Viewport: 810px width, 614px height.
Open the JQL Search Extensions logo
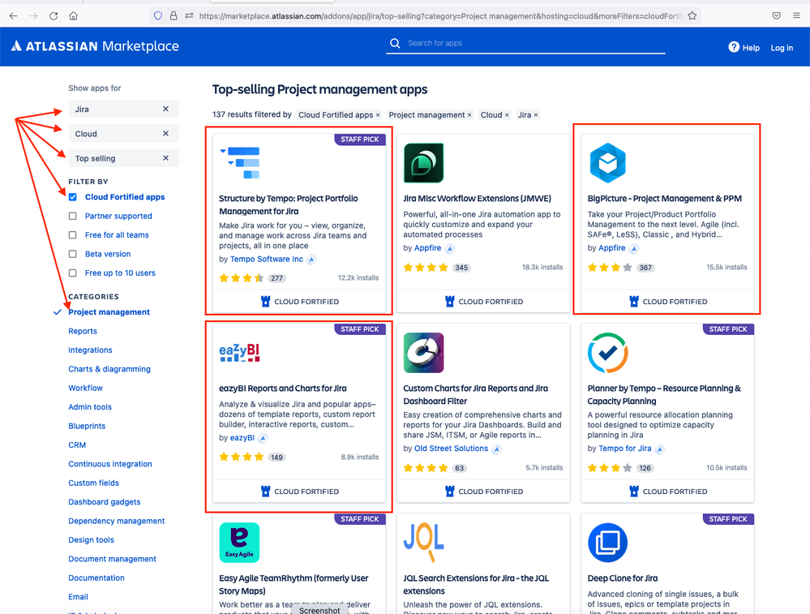423,542
